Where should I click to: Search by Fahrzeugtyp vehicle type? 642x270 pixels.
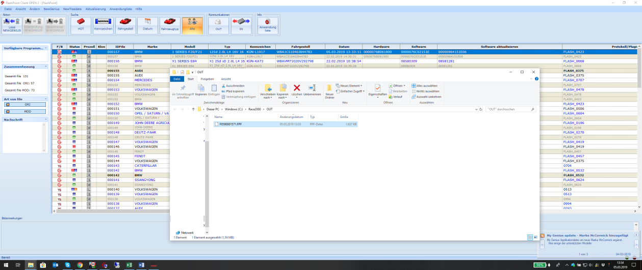[x=170, y=25]
